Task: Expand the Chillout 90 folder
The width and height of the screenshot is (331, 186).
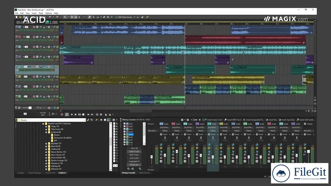Action: [46, 149]
